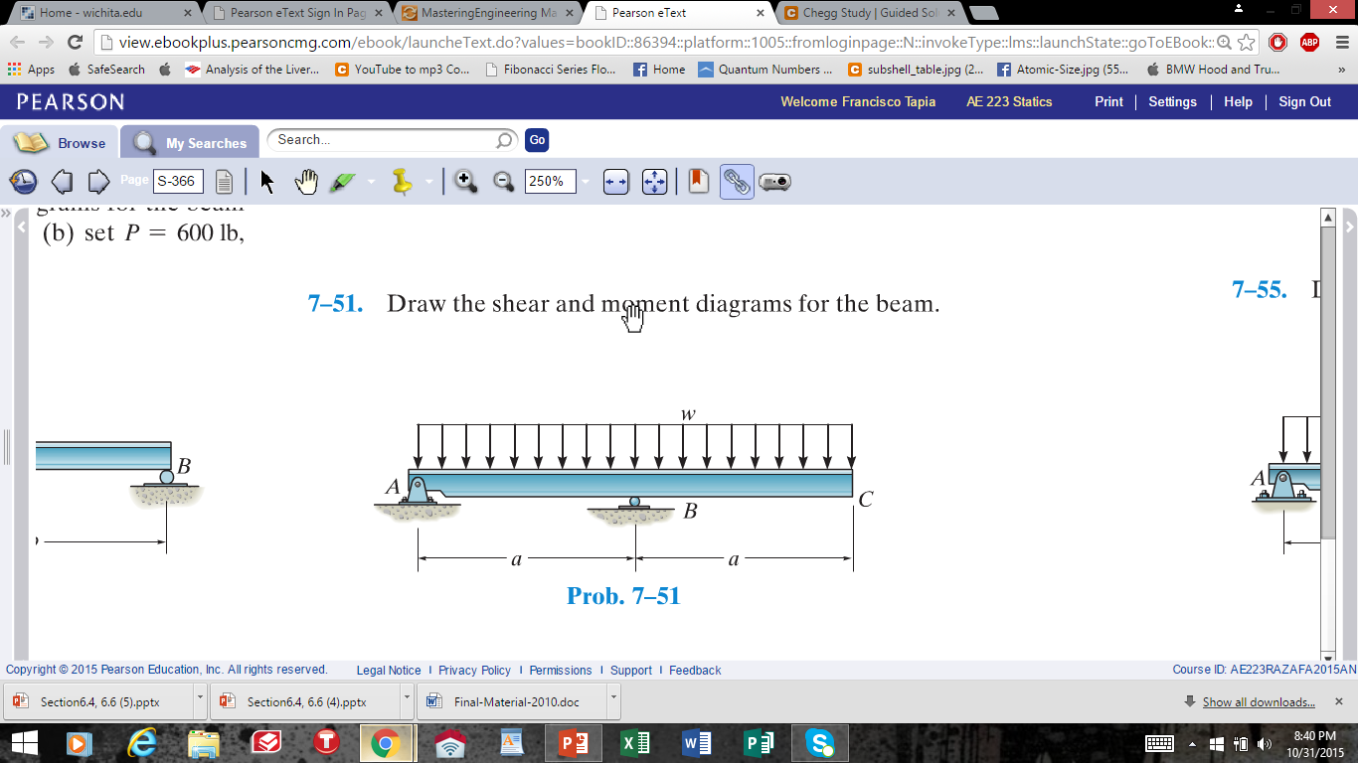Click the Help link
This screenshot has width=1358, height=763.
1239,101
